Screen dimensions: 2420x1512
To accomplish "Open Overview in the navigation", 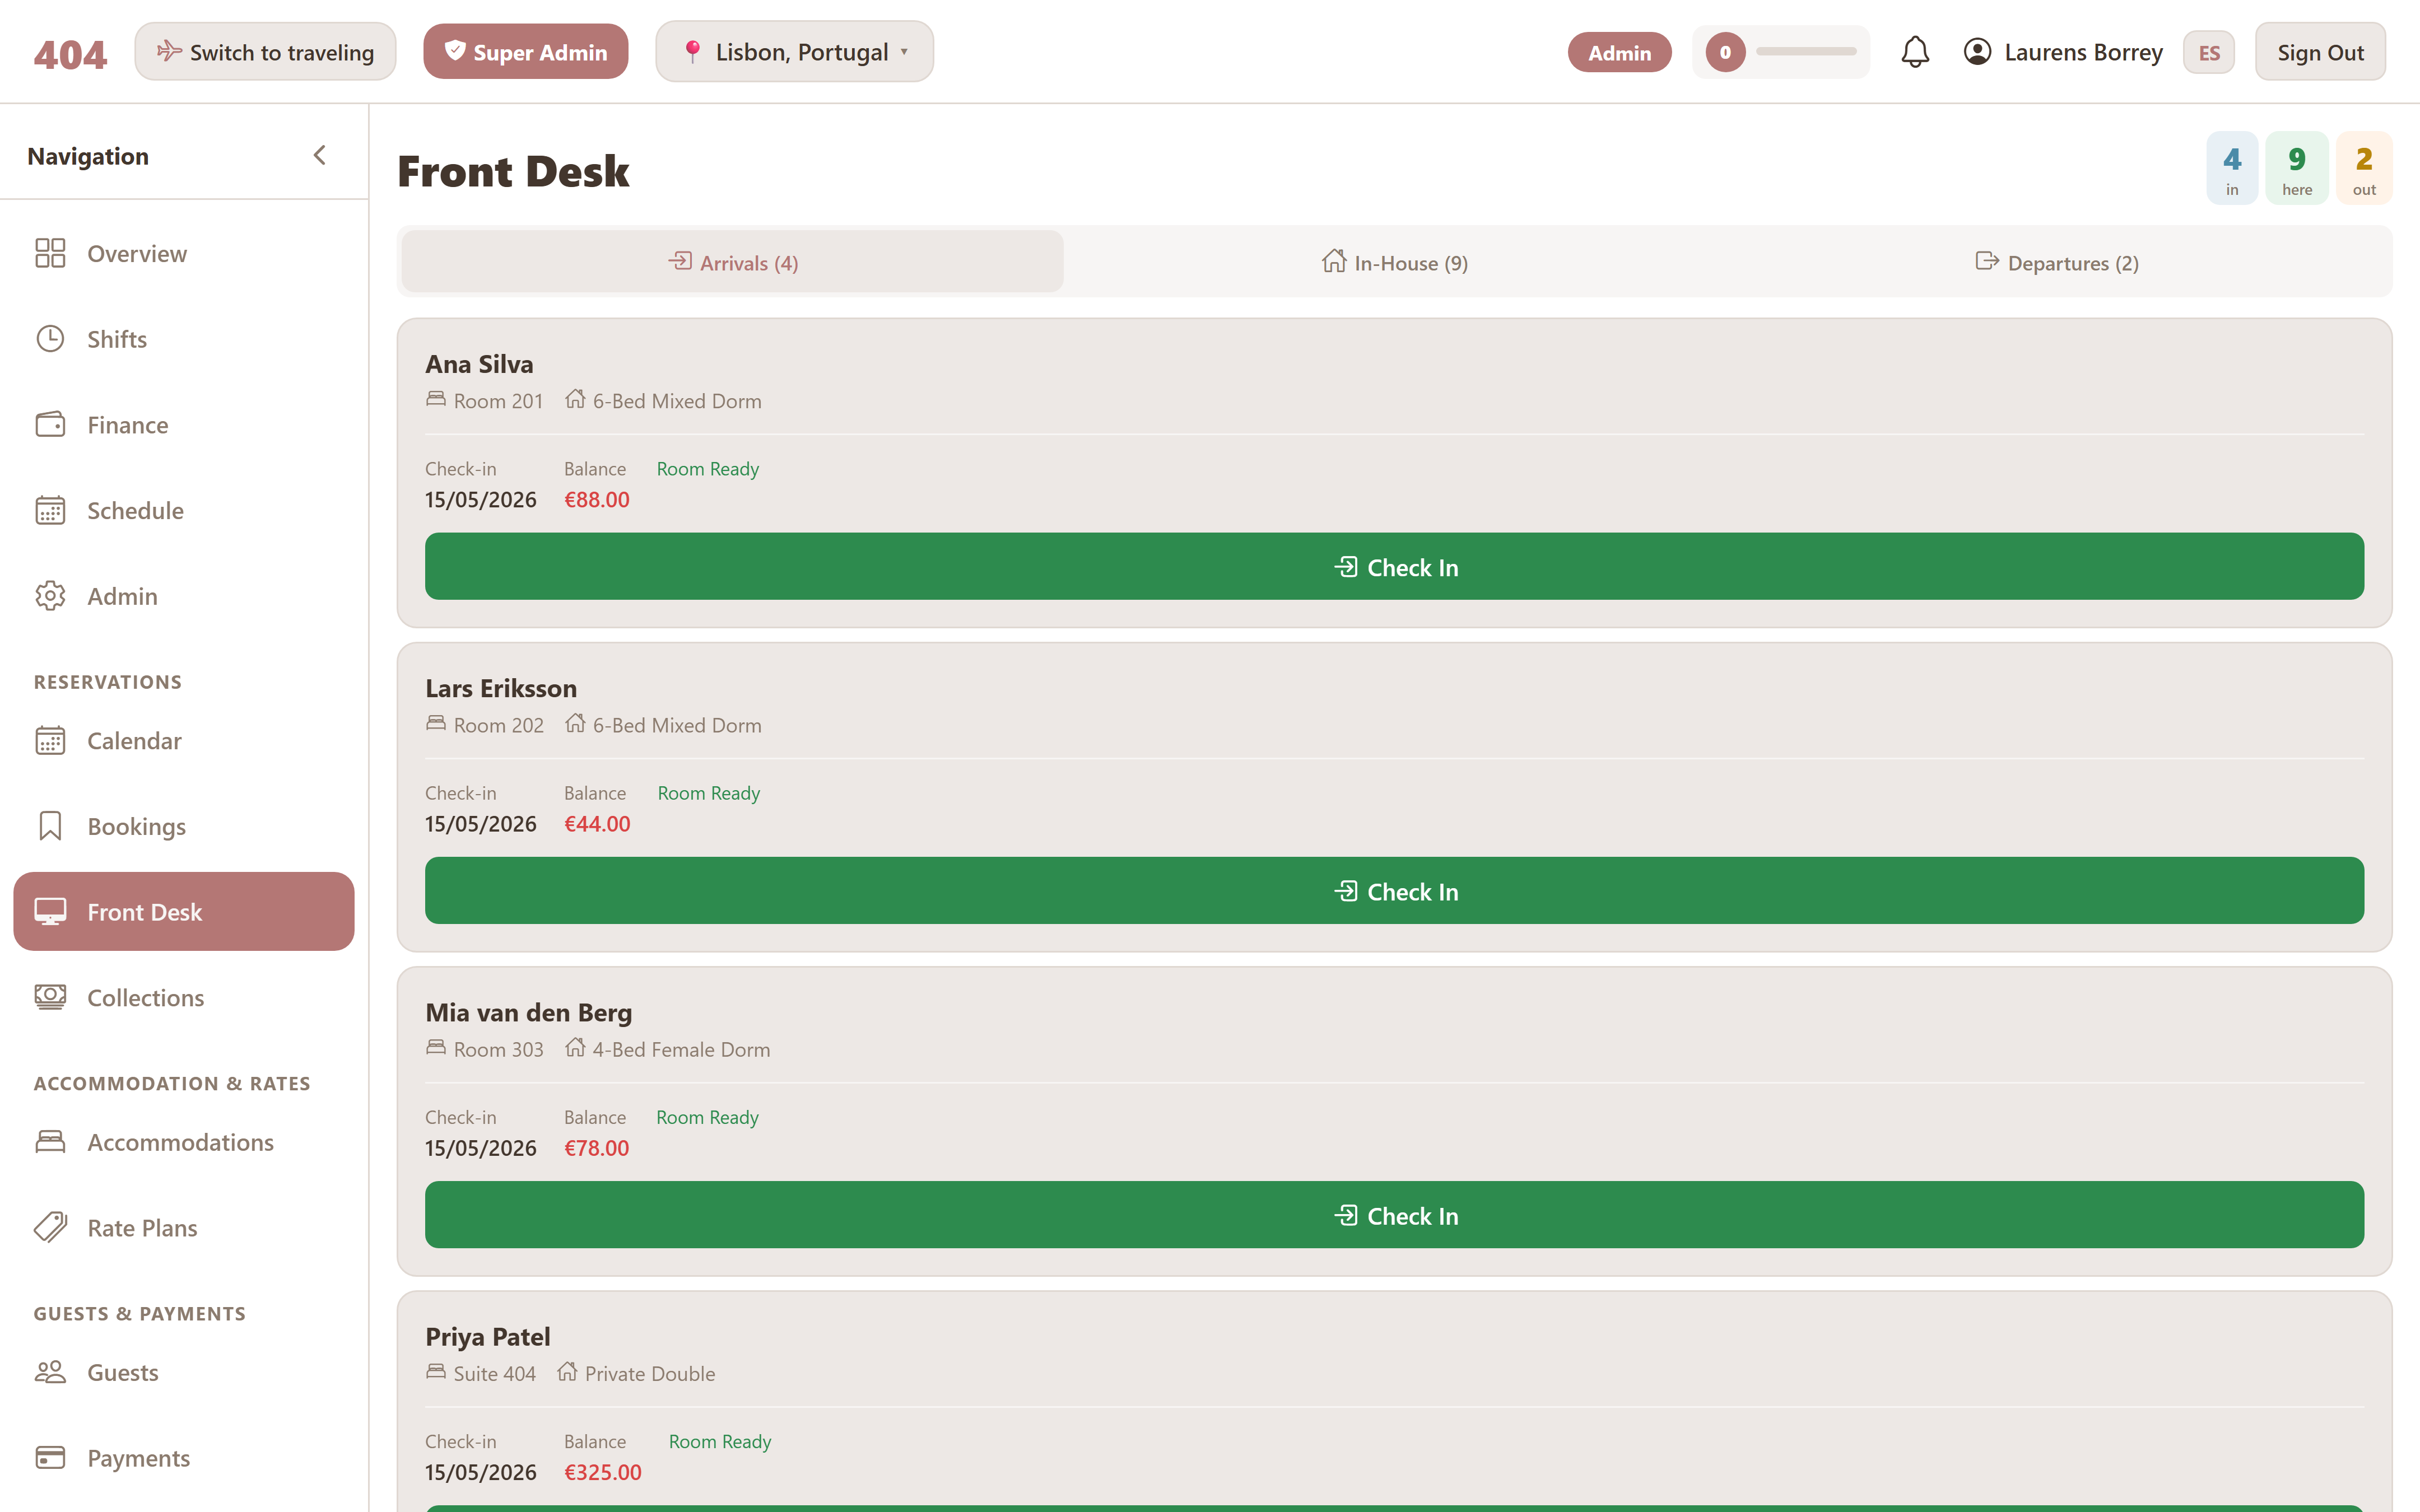I will [x=184, y=254].
